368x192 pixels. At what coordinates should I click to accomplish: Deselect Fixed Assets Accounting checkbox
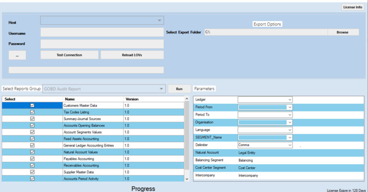(32, 139)
